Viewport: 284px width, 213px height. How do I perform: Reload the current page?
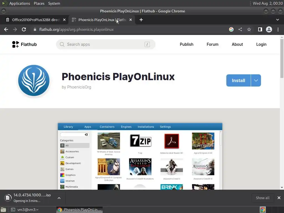(24, 29)
